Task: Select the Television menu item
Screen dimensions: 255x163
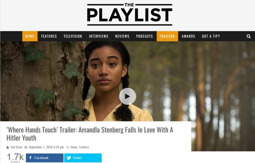Action: click(x=73, y=36)
